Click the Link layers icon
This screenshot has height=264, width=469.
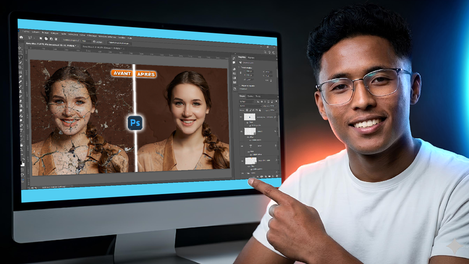253,177
